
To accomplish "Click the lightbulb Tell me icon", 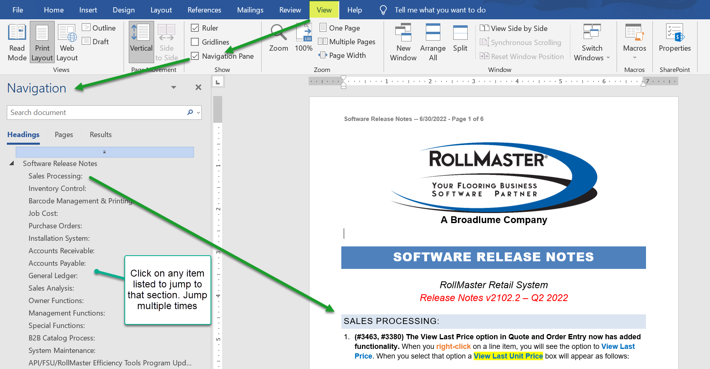I will pos(383,10).
